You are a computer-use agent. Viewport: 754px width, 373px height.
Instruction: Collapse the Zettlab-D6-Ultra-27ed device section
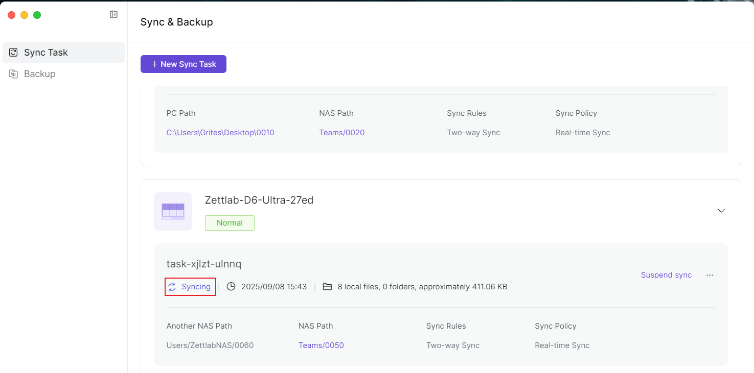click(x=721, y=210)
